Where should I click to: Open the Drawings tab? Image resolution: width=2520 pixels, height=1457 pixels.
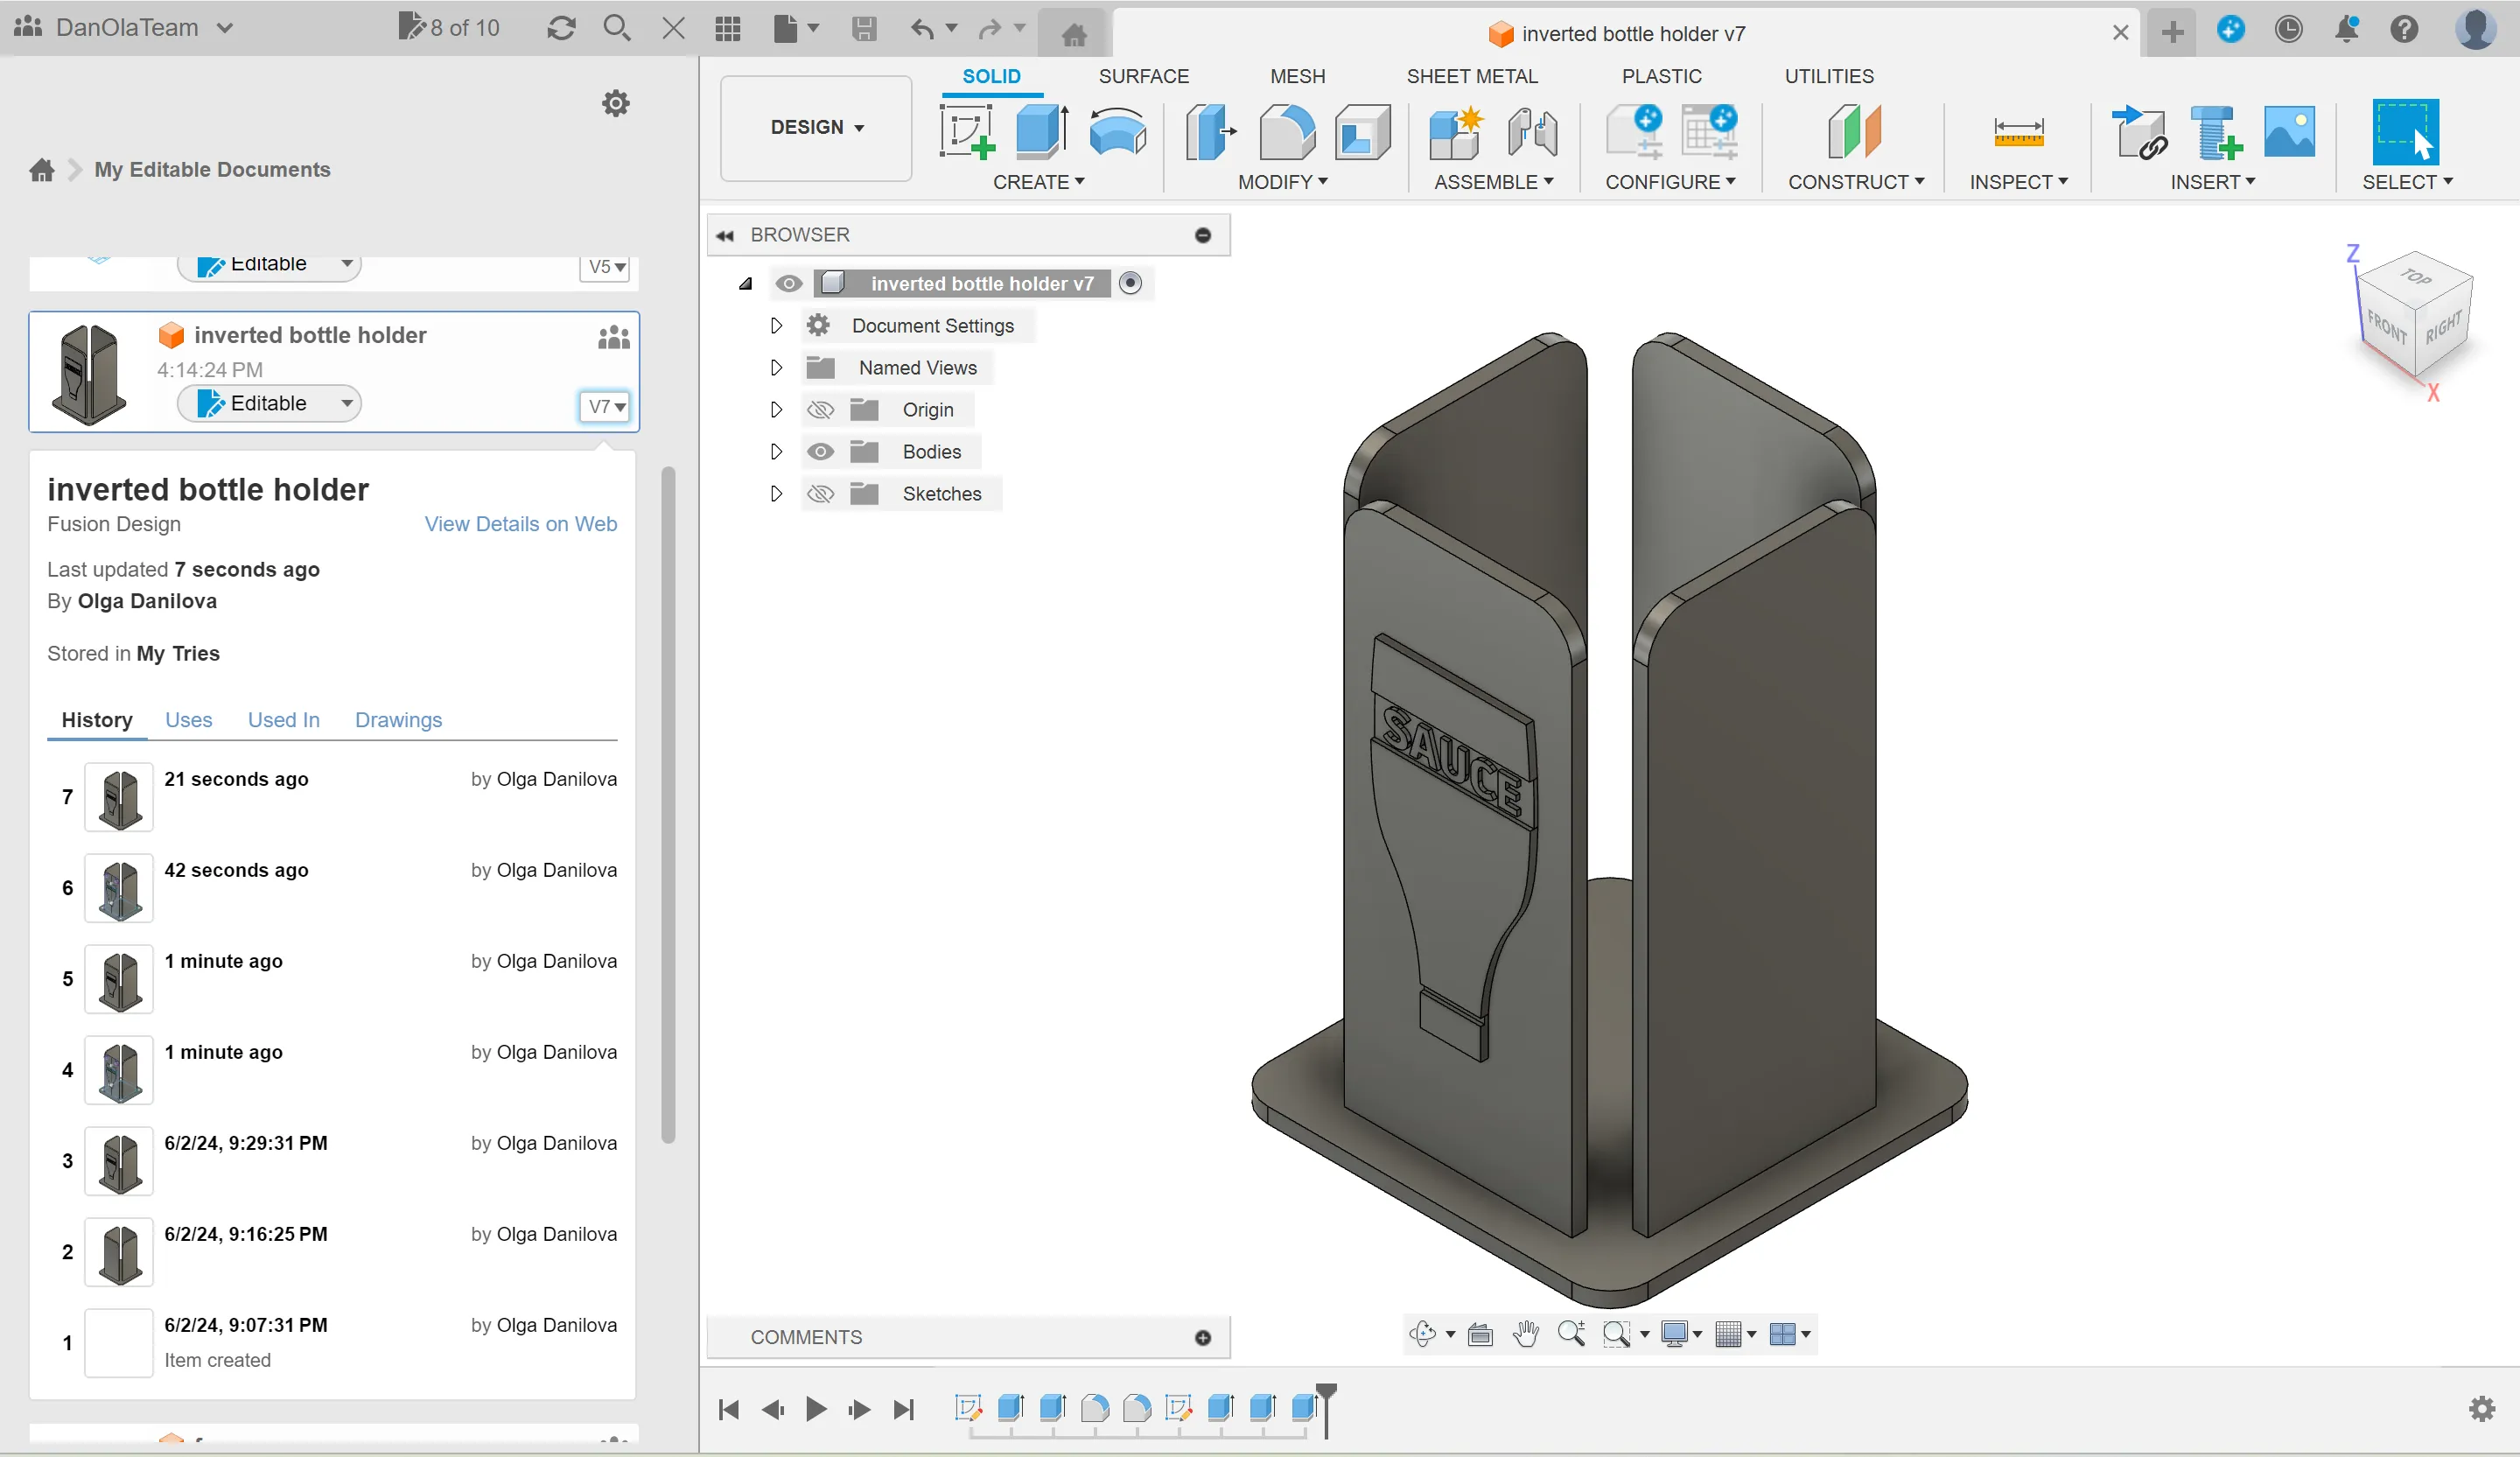click(398, 720)
